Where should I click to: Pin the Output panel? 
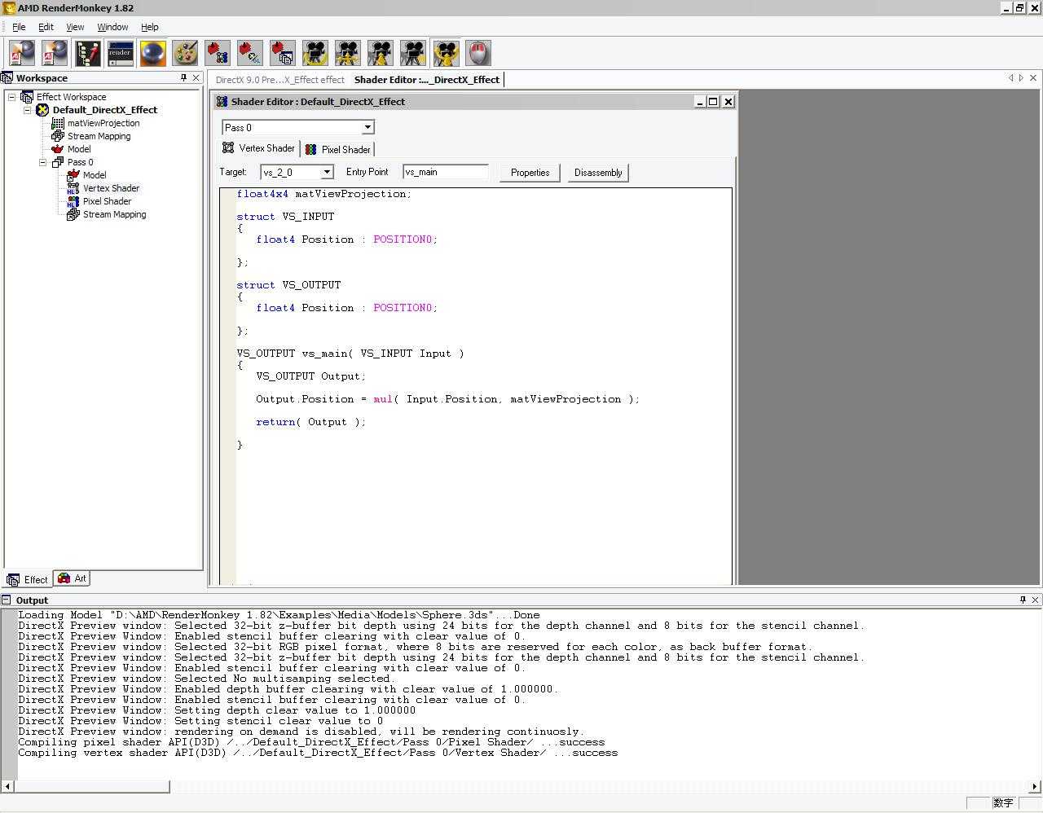(1023, 600)
